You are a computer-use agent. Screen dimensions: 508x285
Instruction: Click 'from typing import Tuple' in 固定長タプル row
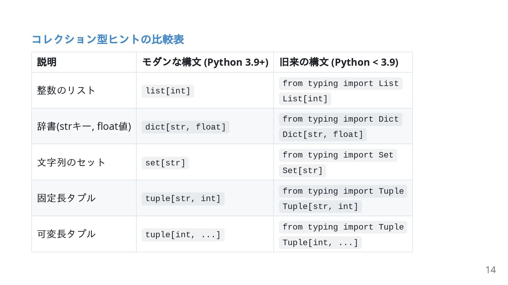[343, 191]
